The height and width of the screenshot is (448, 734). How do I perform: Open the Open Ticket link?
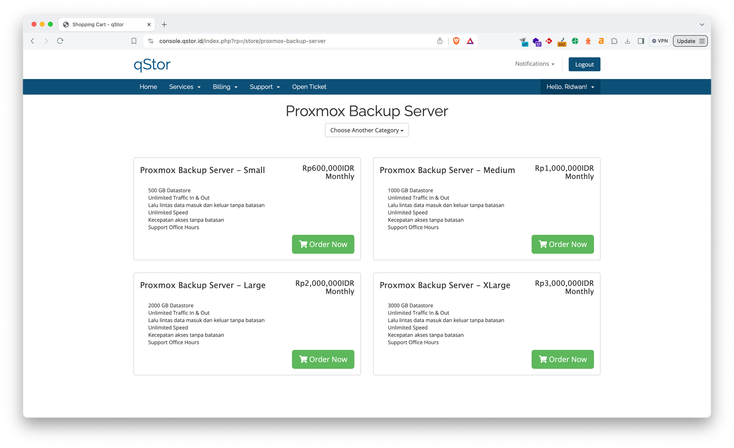309,87
